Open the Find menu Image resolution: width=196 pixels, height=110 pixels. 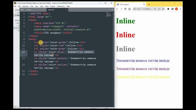click(32, 6)
